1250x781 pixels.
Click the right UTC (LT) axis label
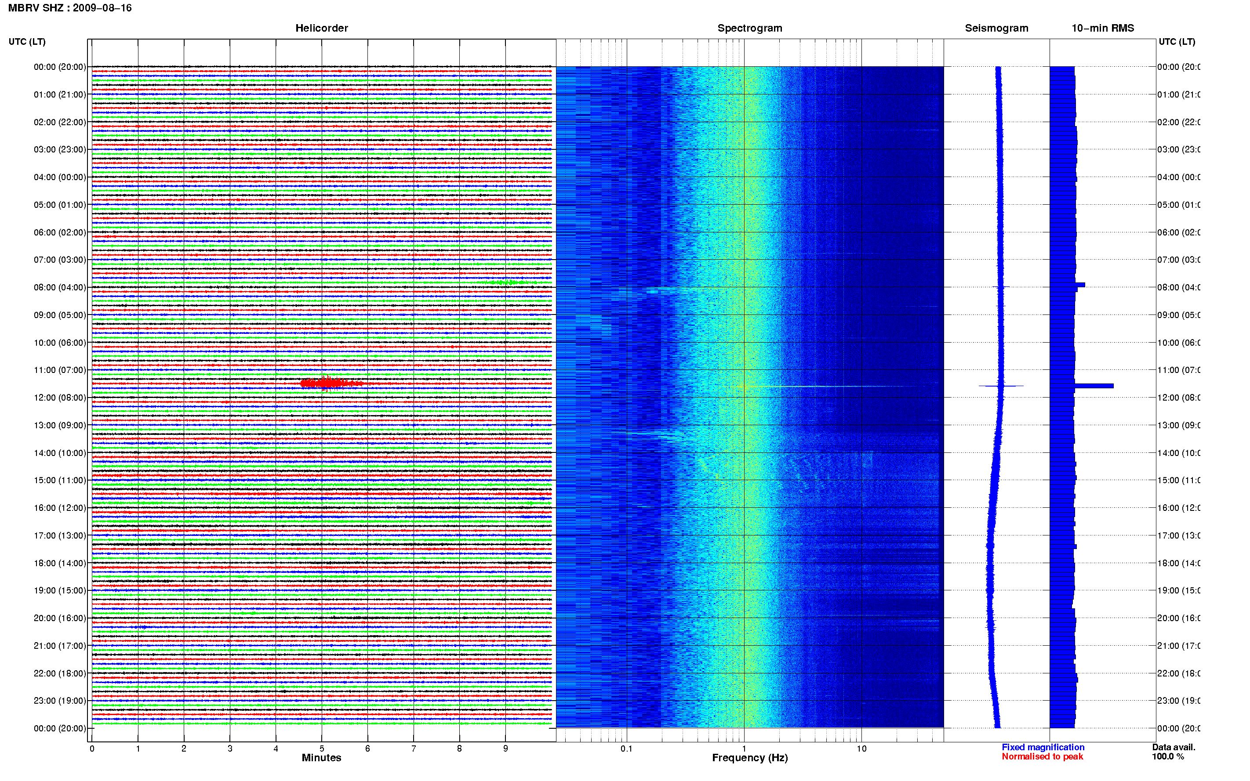[1177, 41]
